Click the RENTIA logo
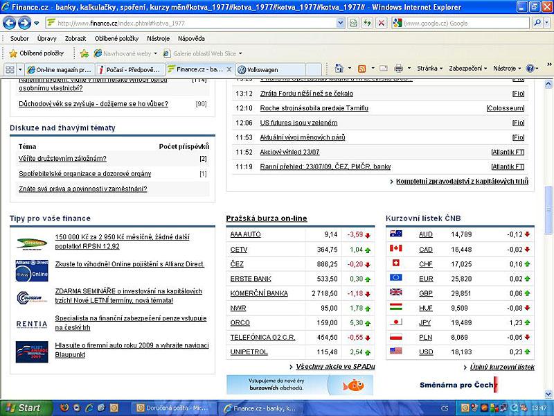Image resolution: width=554 pixels, height=416 pixels. 32,324
